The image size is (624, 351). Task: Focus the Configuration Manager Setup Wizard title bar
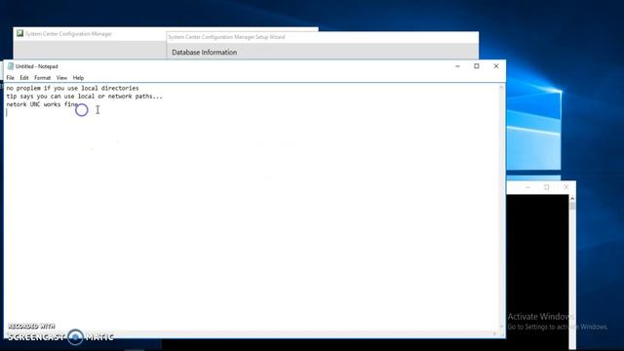pos(323,37)
